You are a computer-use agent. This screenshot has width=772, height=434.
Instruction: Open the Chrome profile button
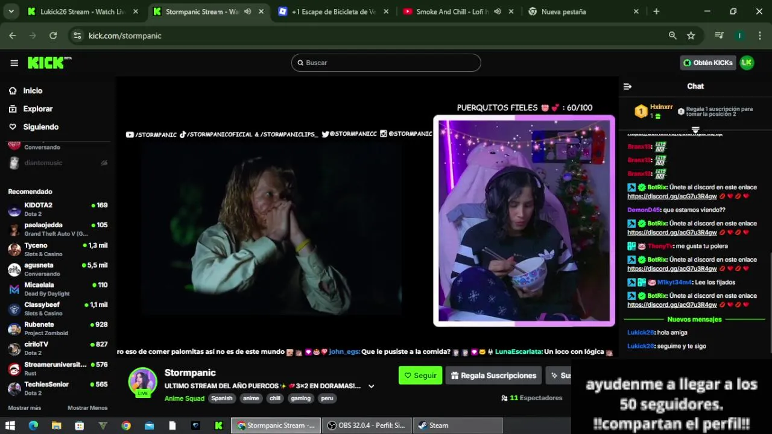(x=739, y=36)
